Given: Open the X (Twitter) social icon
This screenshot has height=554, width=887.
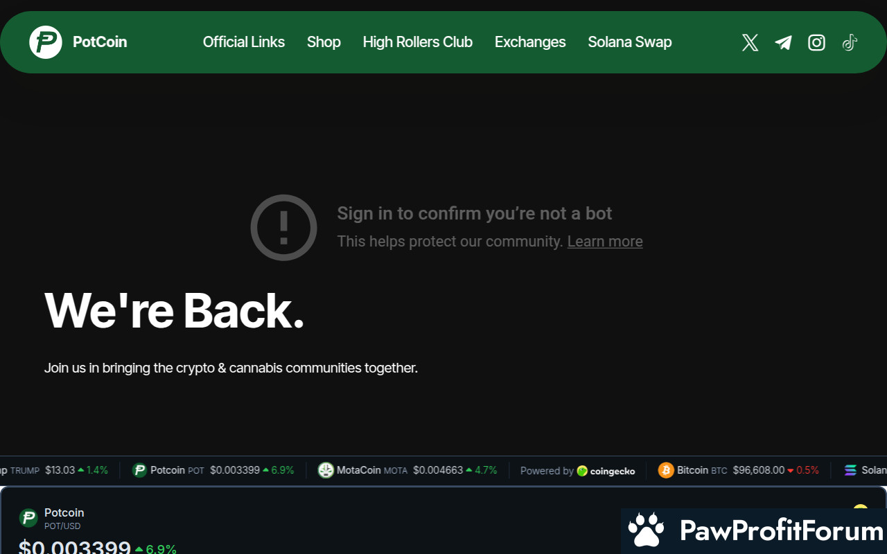Looking at the screenshot, I should pyautogui.click(x=750, y=43).
